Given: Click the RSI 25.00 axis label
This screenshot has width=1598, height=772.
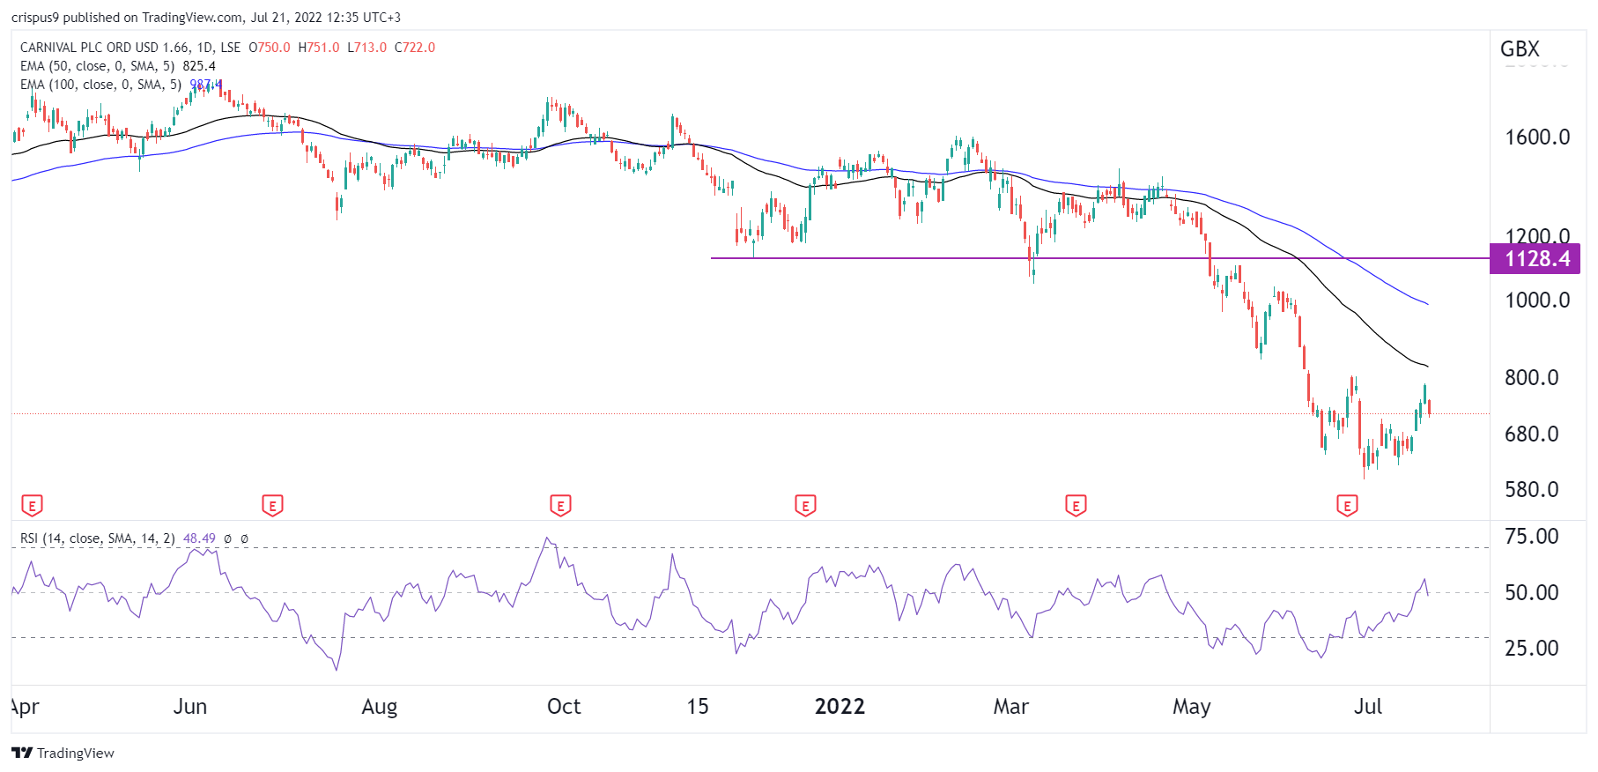Looking at the screenshot, I should tap(1532, 649).
